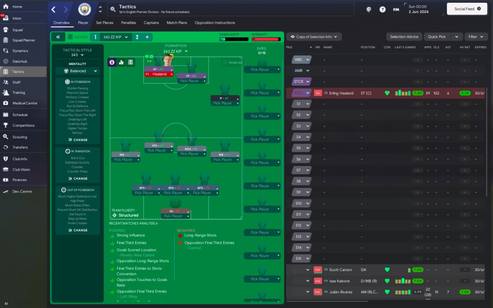Open the WBL position dropdown in the list
The image size is (493, 308).
pos(302,60)
